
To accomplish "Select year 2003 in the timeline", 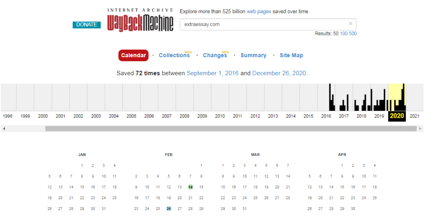I will click(x=96, y=116).
